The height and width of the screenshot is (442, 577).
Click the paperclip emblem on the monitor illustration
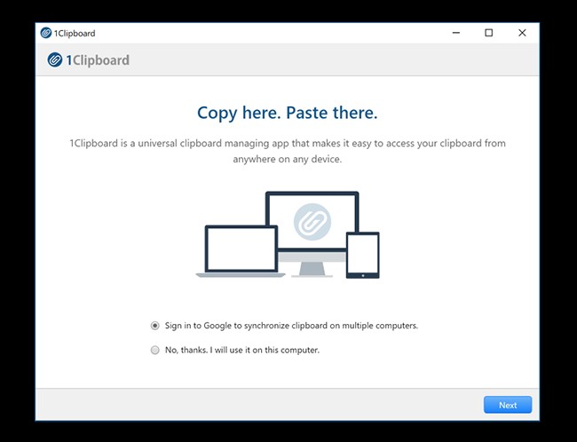coord(312,222)
